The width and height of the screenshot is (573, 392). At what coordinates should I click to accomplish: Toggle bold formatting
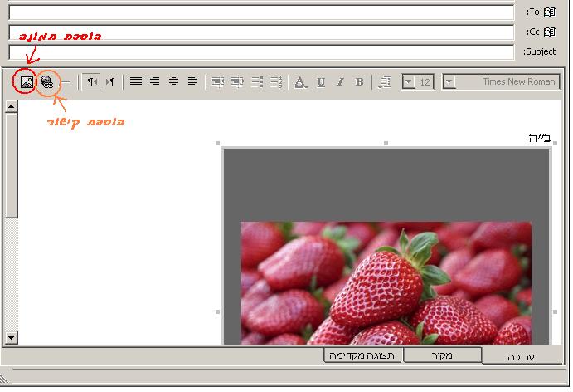click(359, 82)
